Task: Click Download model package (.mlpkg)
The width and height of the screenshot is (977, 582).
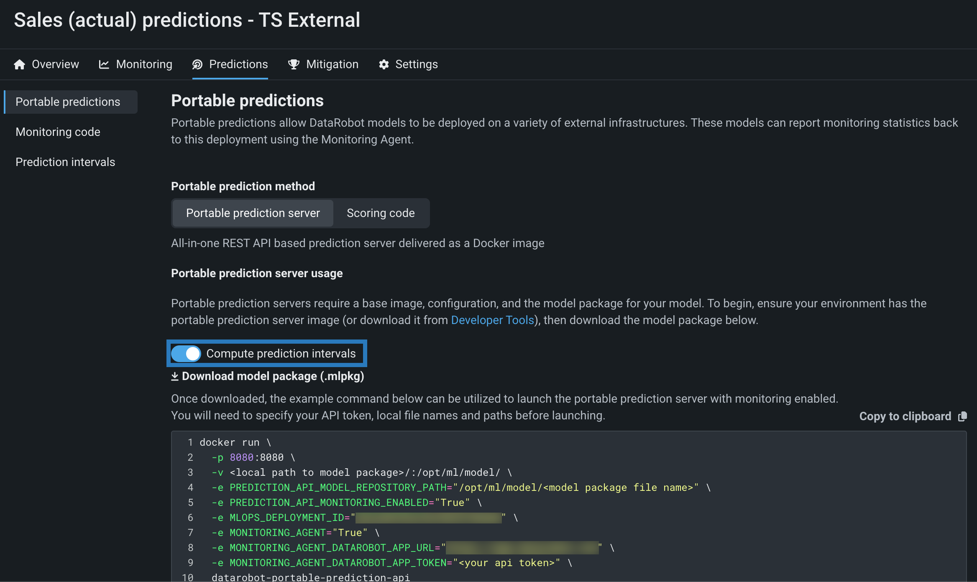Action: coord(273,376)
